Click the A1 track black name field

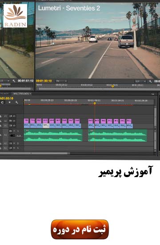[x=12, y=136]
